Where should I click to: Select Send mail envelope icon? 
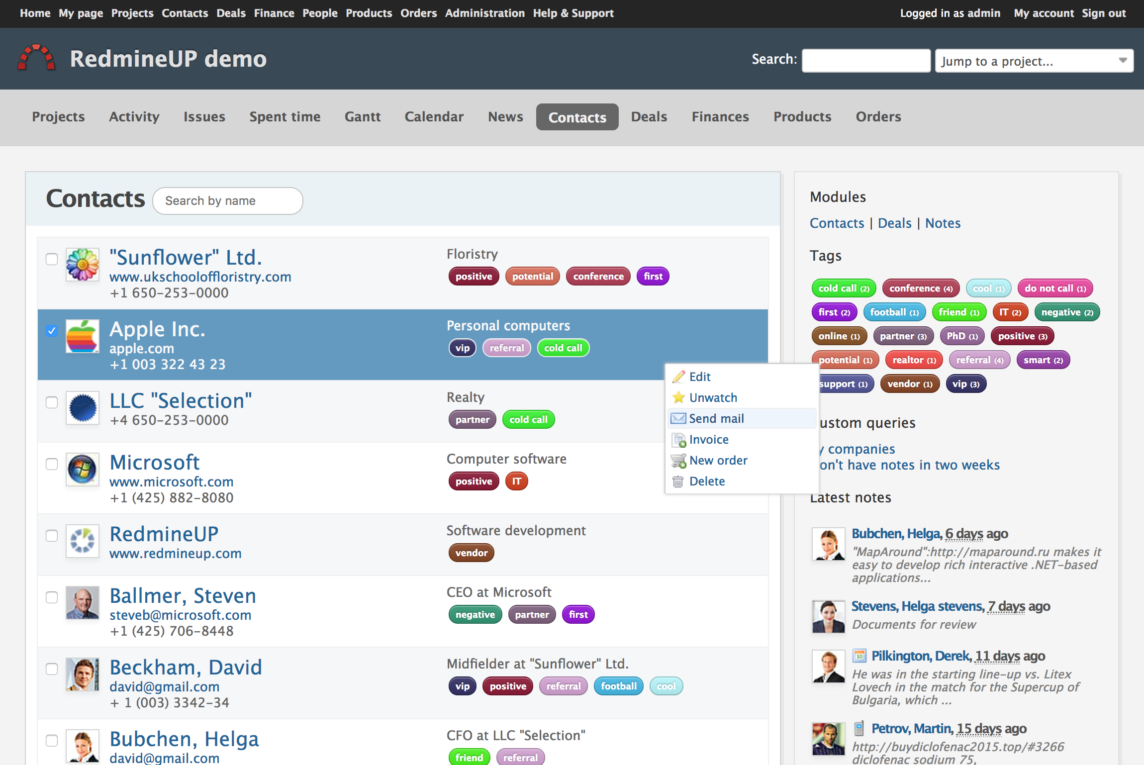point(678,418)
